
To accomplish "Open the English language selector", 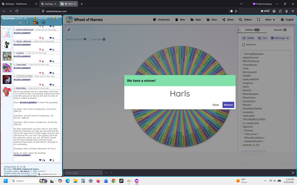I will click(287, 19).
